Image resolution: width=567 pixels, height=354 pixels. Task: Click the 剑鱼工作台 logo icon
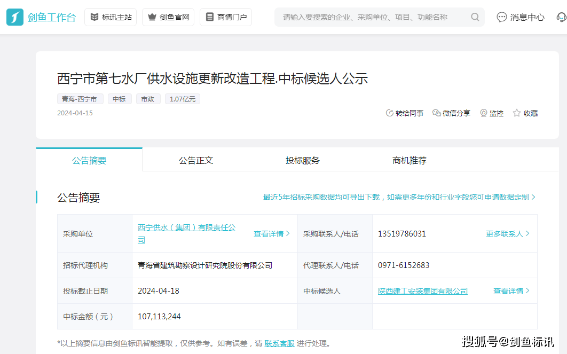(x=15, y=17)
